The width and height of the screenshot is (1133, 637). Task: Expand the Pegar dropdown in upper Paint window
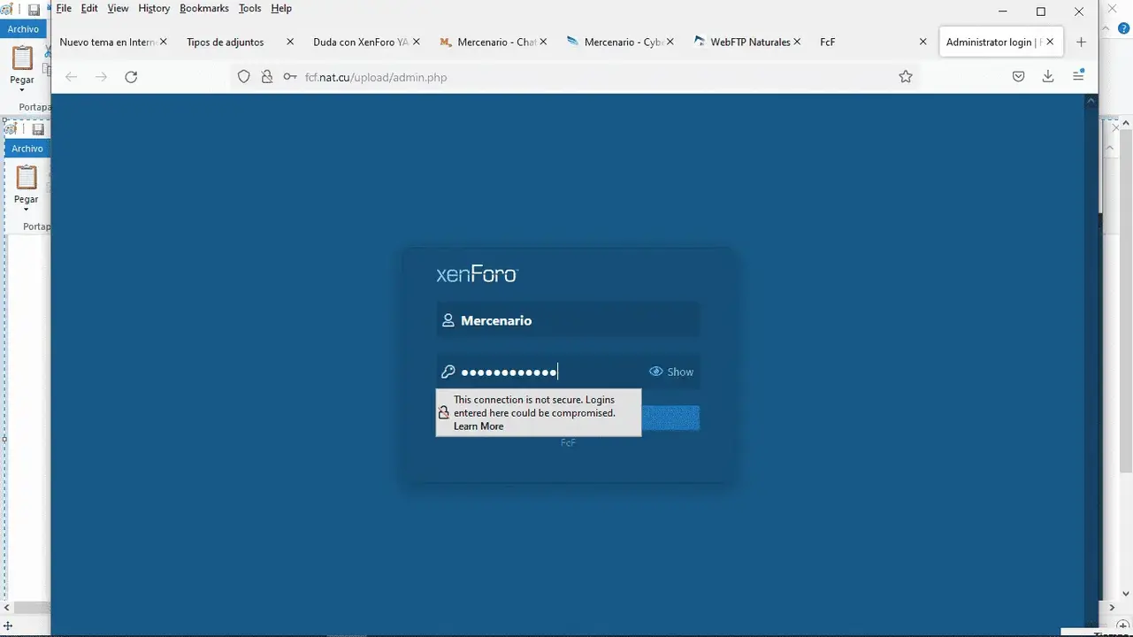point(22,90)
